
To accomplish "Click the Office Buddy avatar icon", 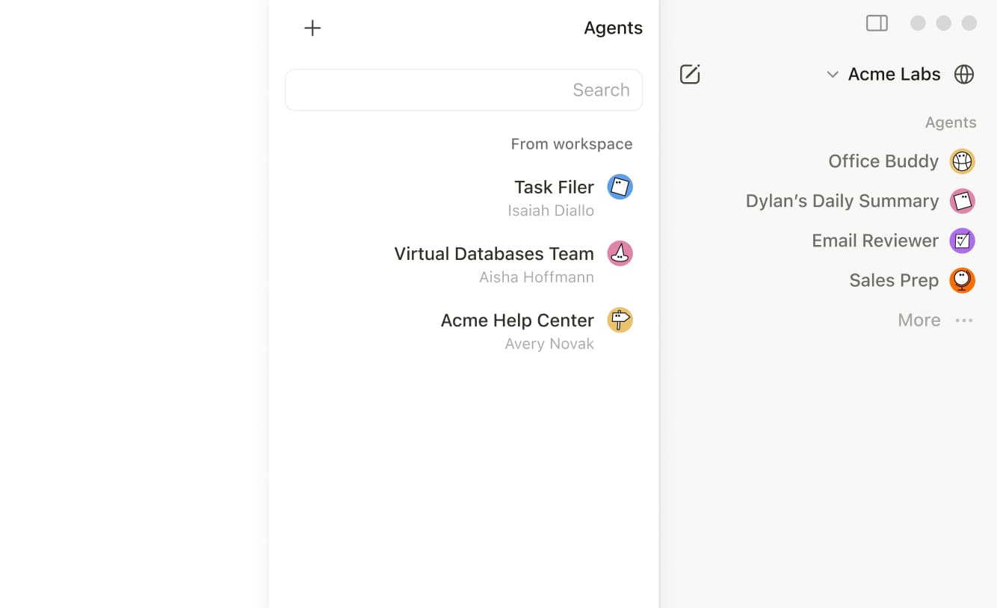I will pos(963,161).
